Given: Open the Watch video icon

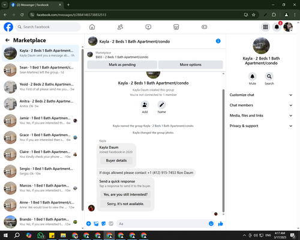Looking at the screenshot, I should pos(148,27).
